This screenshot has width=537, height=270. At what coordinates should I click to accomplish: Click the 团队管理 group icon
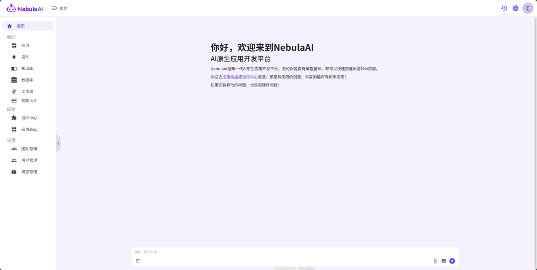(x=14, y=149)
